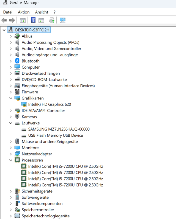Open the Aktion menu
This screenshot has width=176, height=219.
24,12
